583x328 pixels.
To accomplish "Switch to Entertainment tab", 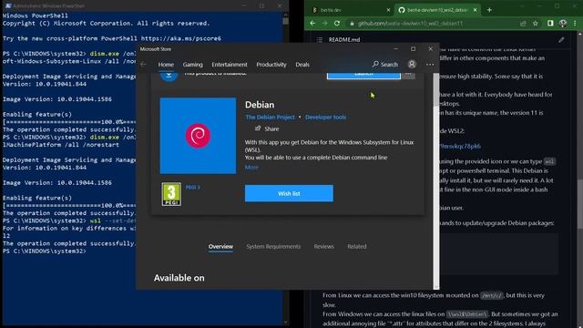I will (x=230, y=65).
